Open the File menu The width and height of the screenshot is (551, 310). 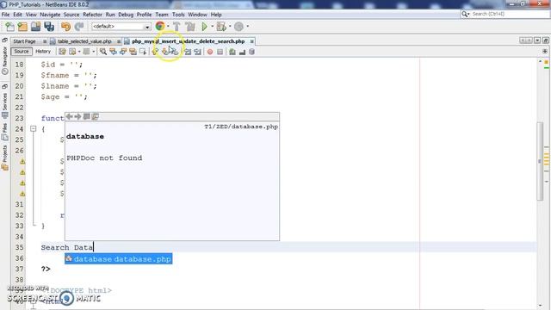(x=6, y=15)
